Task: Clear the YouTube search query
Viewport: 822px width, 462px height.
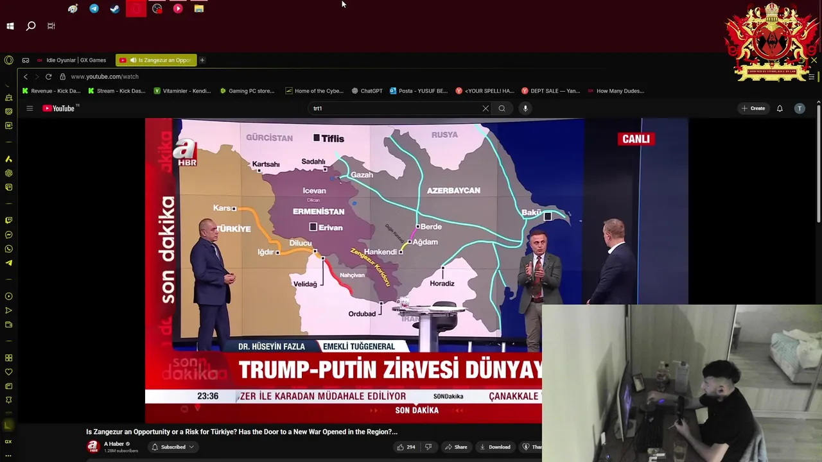Action: pos(485,108)
